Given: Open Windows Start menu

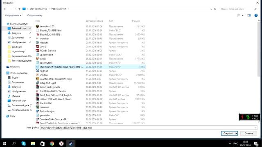Looking at the screenshot, I should click(x=5, y=143).
